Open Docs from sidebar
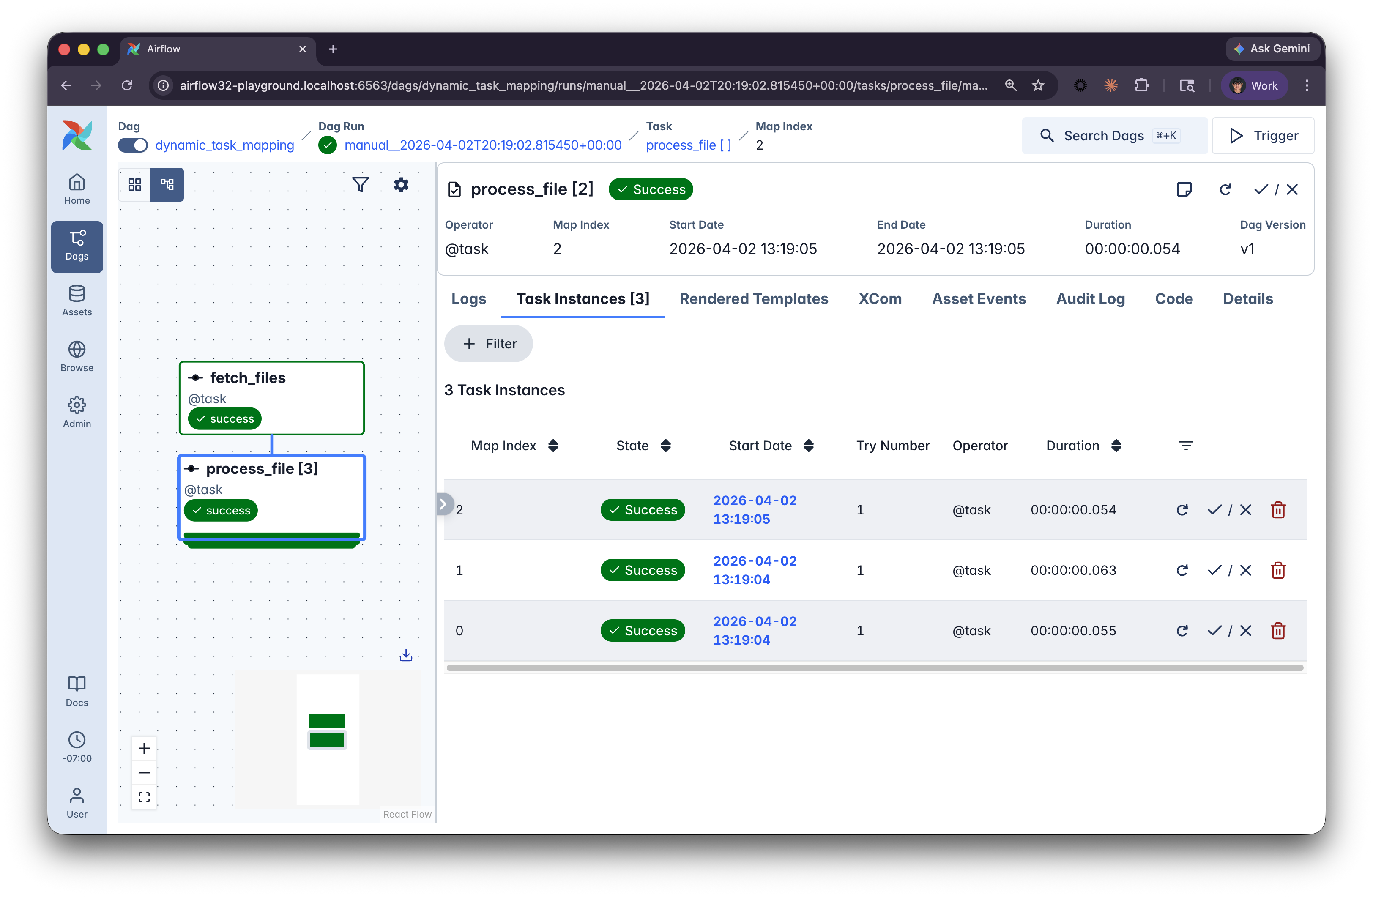Viewport: 1373px width, 897px height. [77, 692]
